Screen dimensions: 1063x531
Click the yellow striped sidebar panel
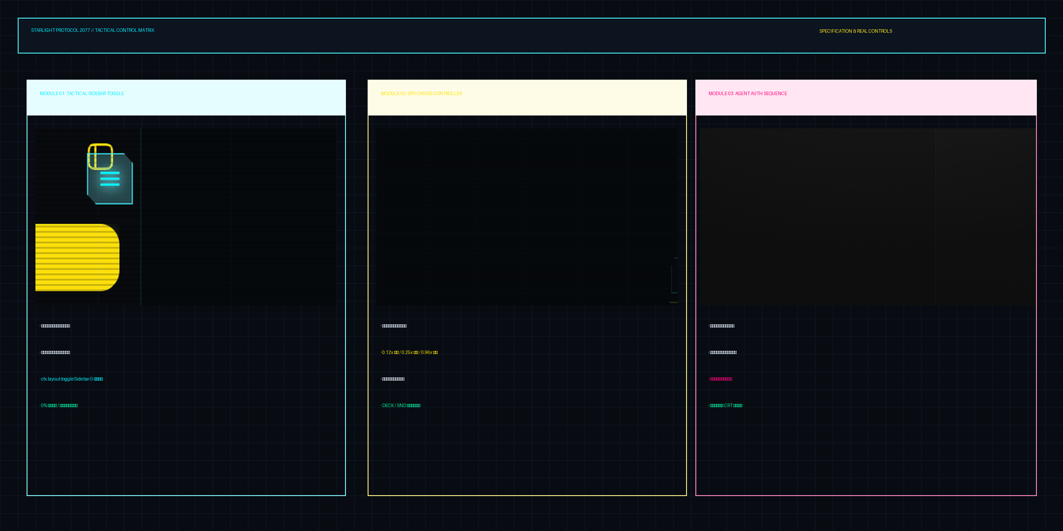(x=77, y=257)
